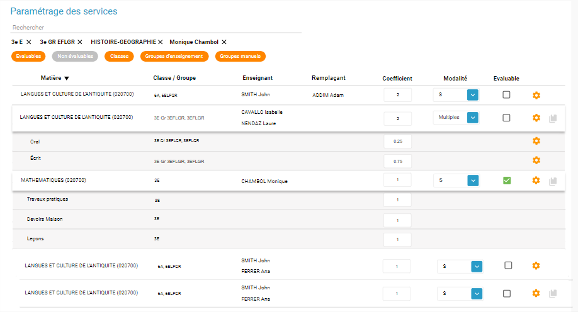This screenshot has height=312, width=578.
Task: Click the copy icon in the last service row
Action: [553, 294]
